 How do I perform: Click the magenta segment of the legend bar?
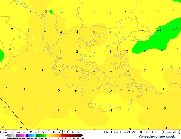tap(22, 135)
